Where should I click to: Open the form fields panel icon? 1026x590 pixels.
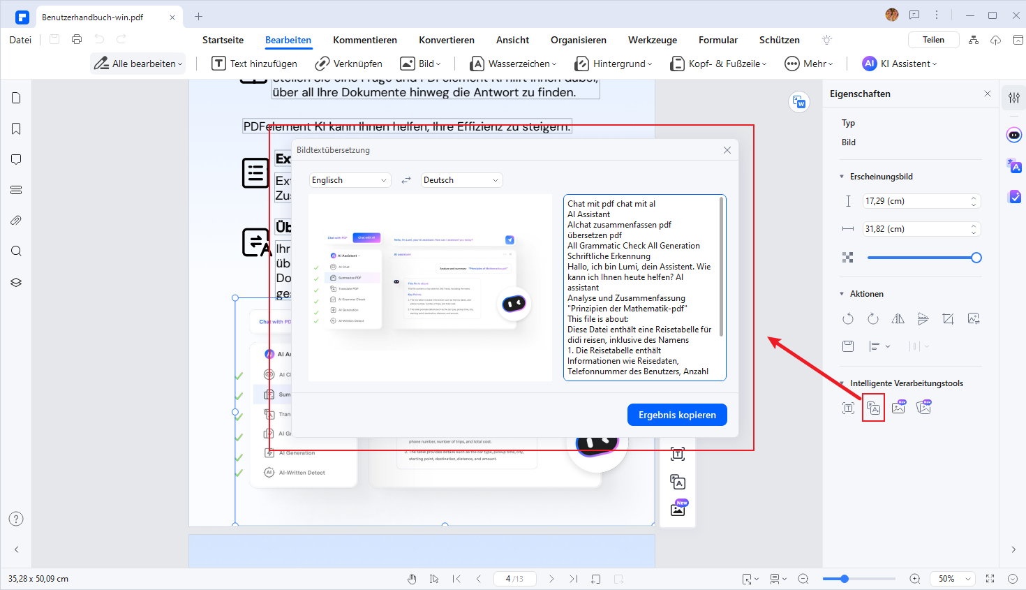tap(16, 190)
